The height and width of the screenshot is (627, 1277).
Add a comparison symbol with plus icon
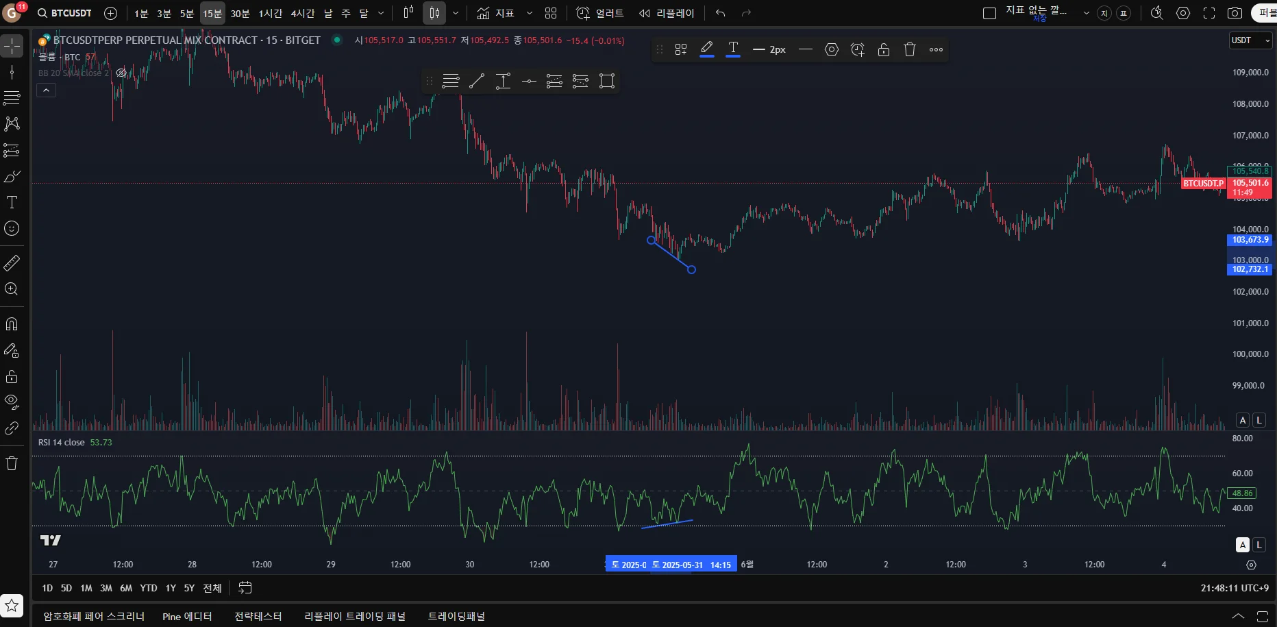click(x=110, y=13)
